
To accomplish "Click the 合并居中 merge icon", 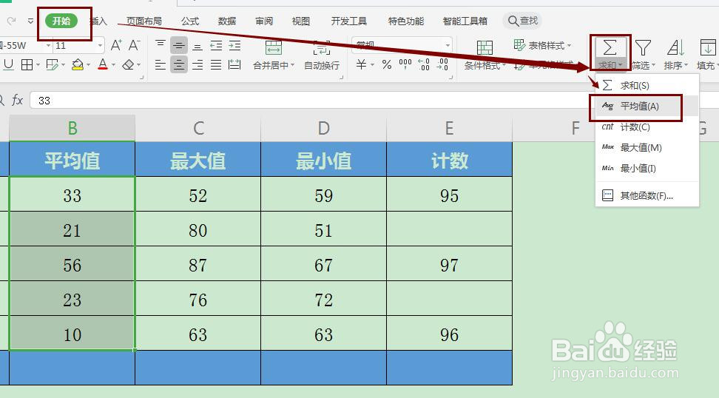I will click(x=273, y=47).
